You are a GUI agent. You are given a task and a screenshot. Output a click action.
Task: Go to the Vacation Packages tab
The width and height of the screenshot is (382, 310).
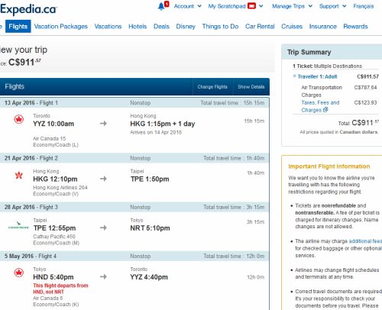coord(61,27)
